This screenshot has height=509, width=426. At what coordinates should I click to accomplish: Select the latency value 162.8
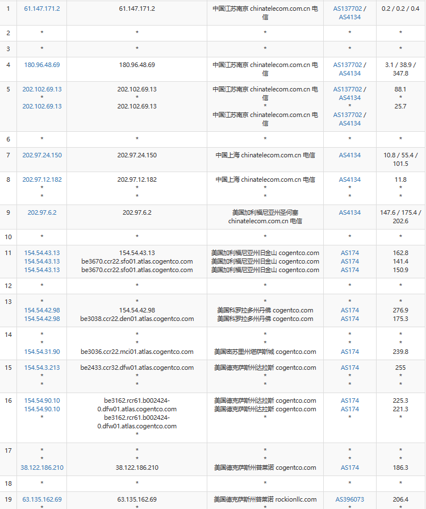(x=400, y=253)
